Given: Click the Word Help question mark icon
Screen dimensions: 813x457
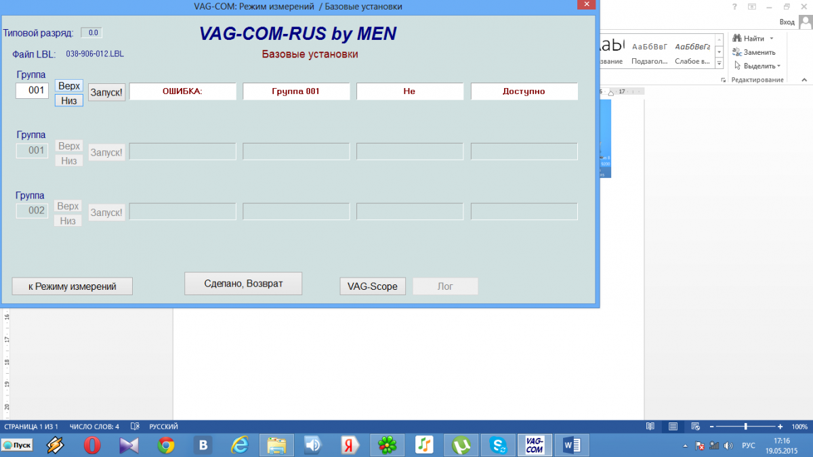Looking at the screenshot, I should point(734,6).
